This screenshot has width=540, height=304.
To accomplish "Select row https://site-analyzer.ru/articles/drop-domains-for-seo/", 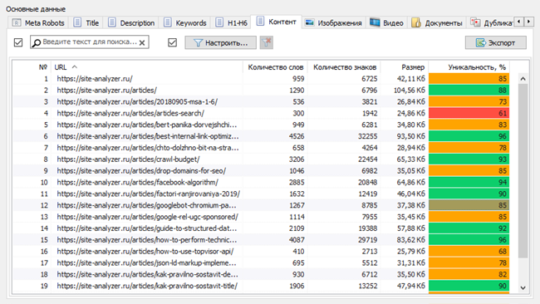I will pos(262,171).
